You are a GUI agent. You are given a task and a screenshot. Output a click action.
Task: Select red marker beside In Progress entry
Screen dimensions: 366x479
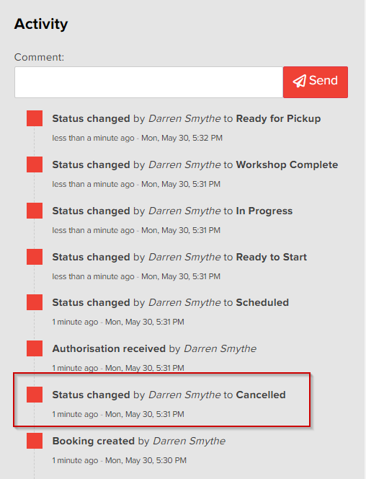coord(35,211)
